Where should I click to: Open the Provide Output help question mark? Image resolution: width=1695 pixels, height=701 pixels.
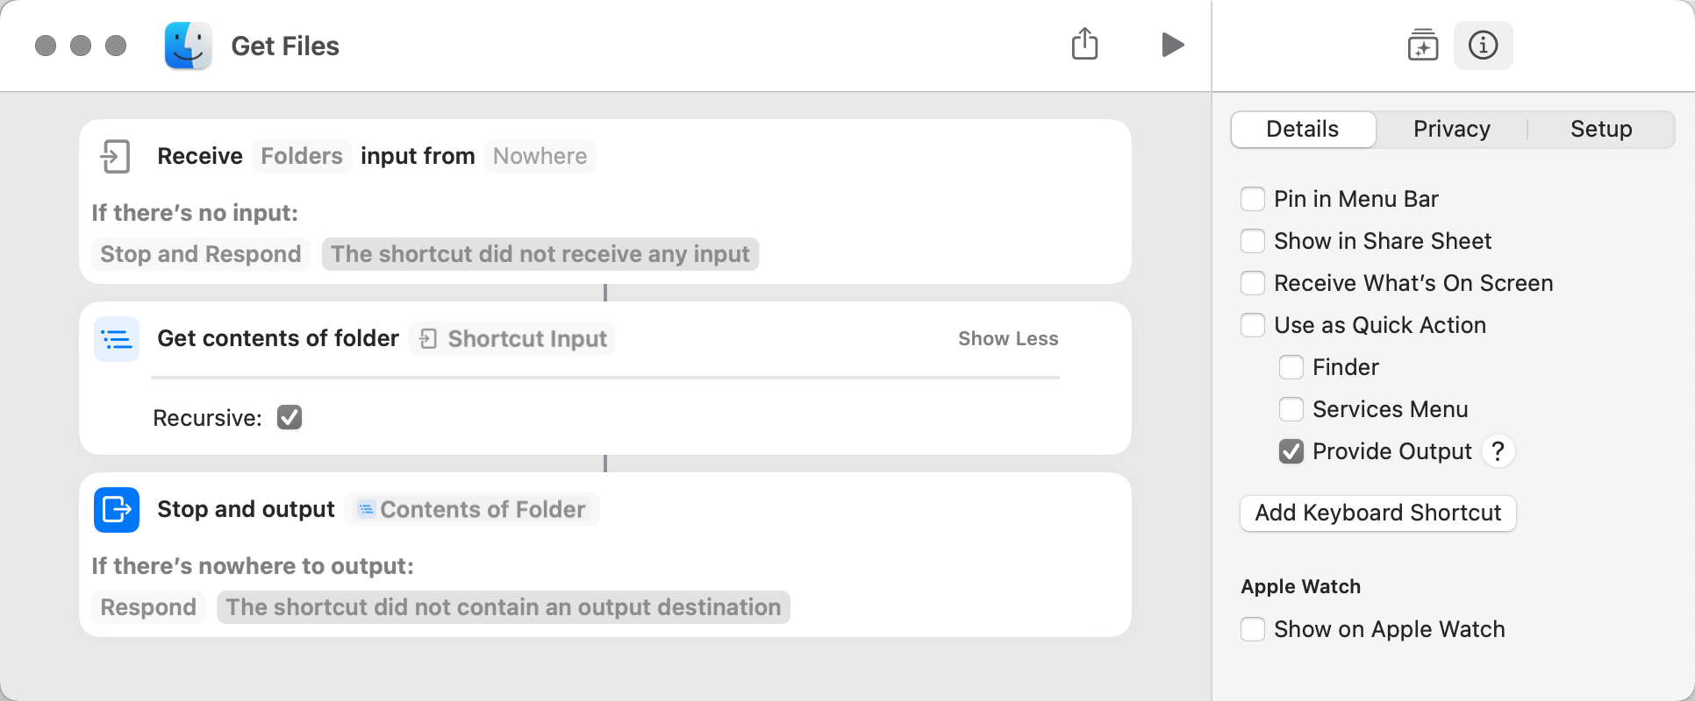[1498, 451]
